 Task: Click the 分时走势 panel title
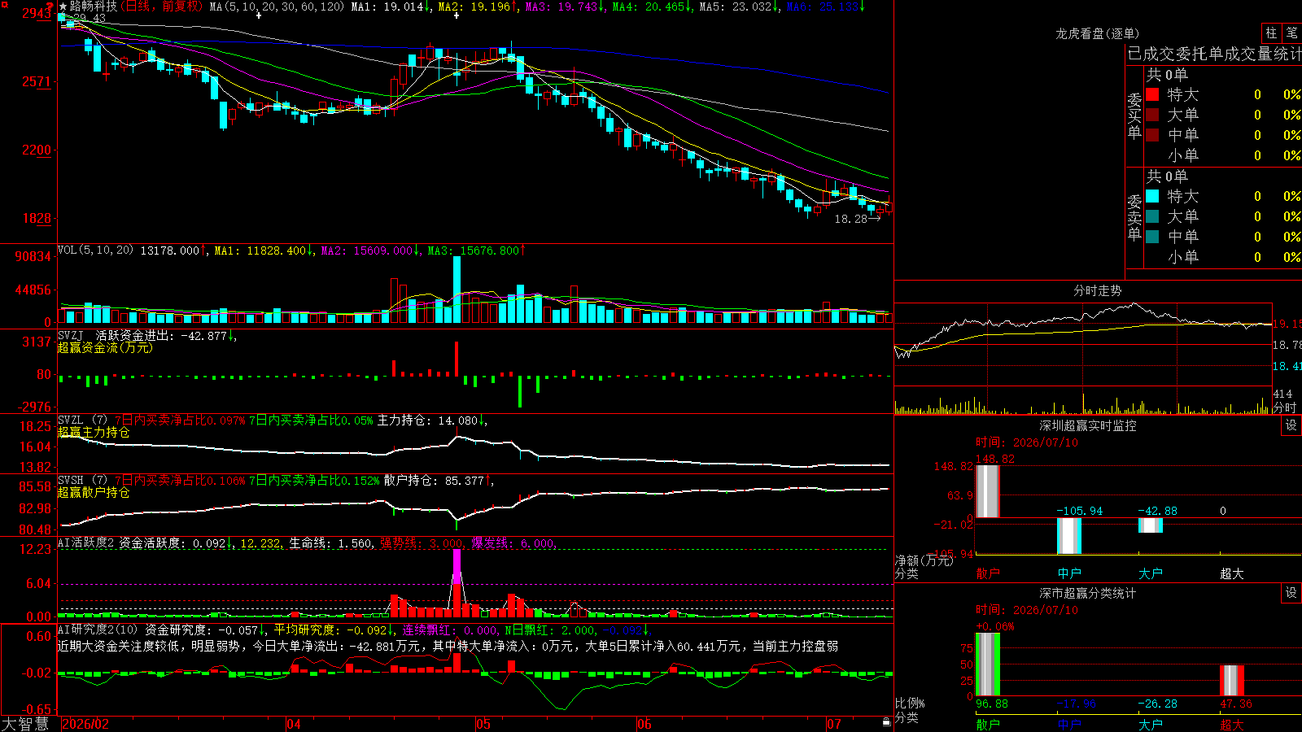point(1098,290)
